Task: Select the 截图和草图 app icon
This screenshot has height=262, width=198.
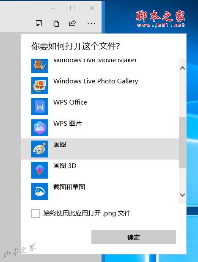Action: (40, 191)
